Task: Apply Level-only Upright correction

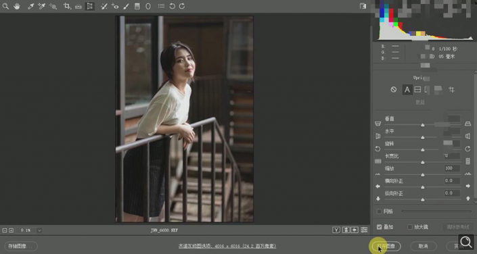Action: pos(417,90)
